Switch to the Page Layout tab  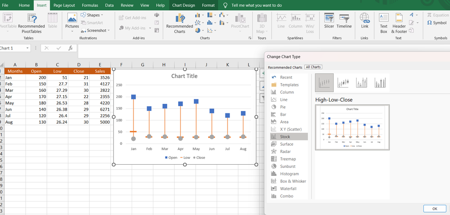[64, 5]
